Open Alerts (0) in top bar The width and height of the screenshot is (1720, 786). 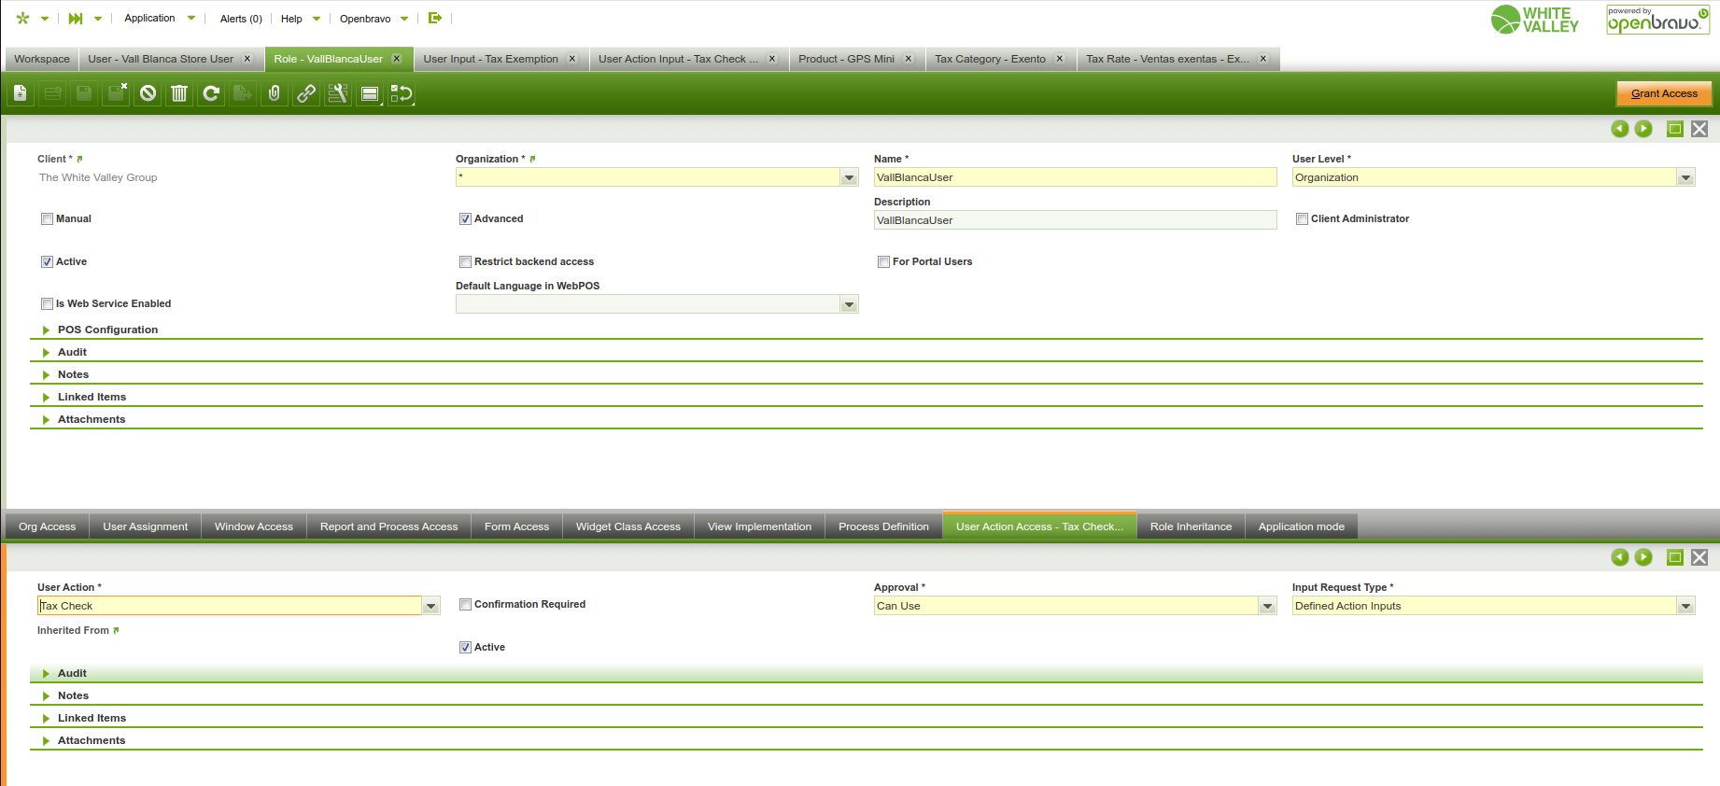241,19
